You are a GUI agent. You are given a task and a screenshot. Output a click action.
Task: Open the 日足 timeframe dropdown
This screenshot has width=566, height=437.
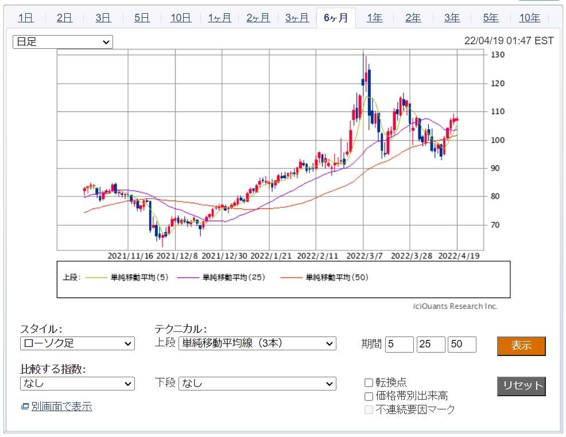tap(63, 42)
